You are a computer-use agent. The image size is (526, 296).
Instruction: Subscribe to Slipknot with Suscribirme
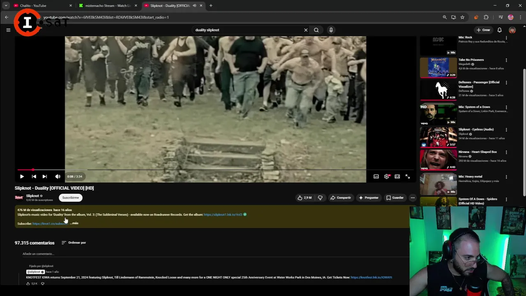[x=70, y=198]
